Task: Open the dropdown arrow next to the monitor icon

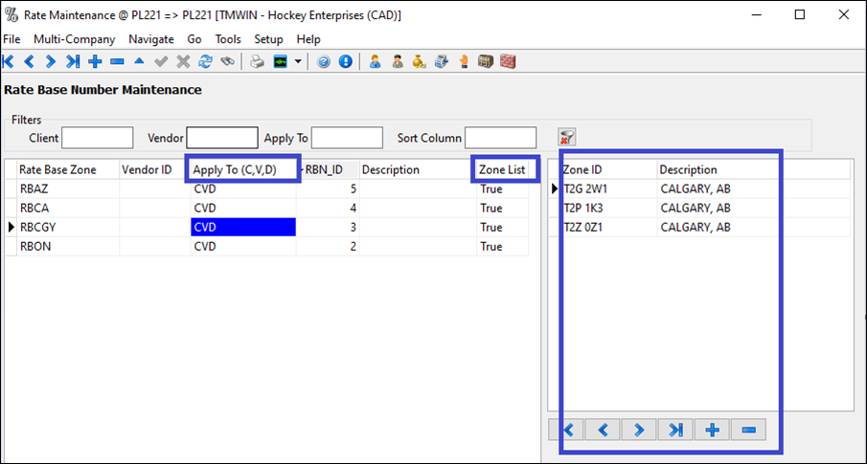Action: (x=299, y=61)
